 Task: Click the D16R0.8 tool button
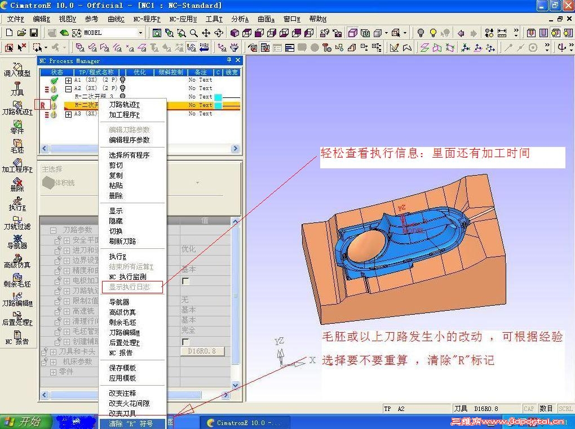tap(202, 351)
